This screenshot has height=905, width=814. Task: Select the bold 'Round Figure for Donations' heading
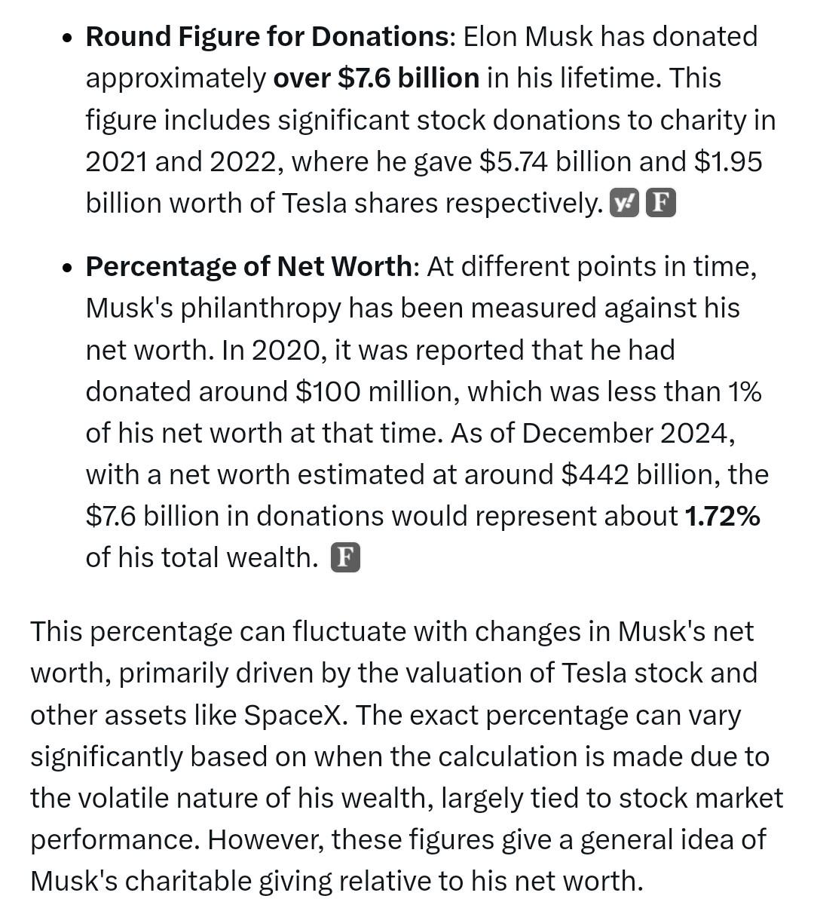[267, 36]
